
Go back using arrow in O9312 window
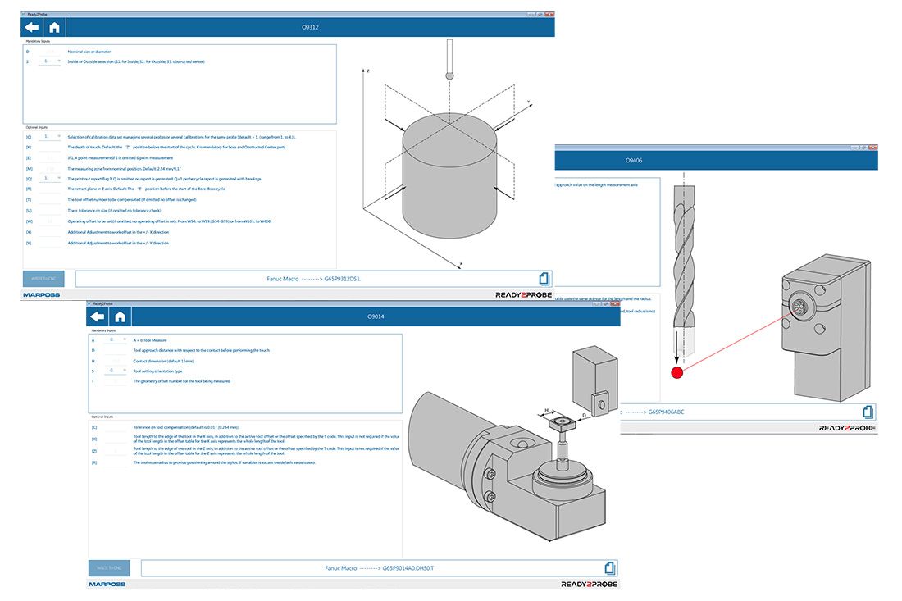click(x=32, y=27)
